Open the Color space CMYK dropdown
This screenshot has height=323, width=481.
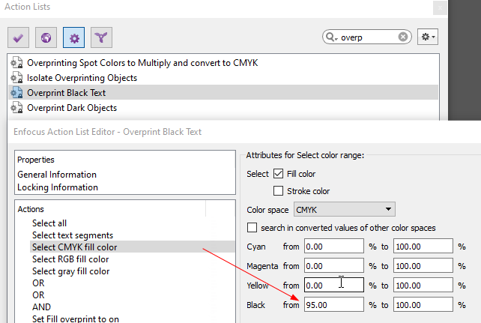pos(344,210)
